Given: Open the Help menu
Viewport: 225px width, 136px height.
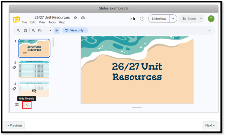Looking at the screenshot, I should coord(62,22).
